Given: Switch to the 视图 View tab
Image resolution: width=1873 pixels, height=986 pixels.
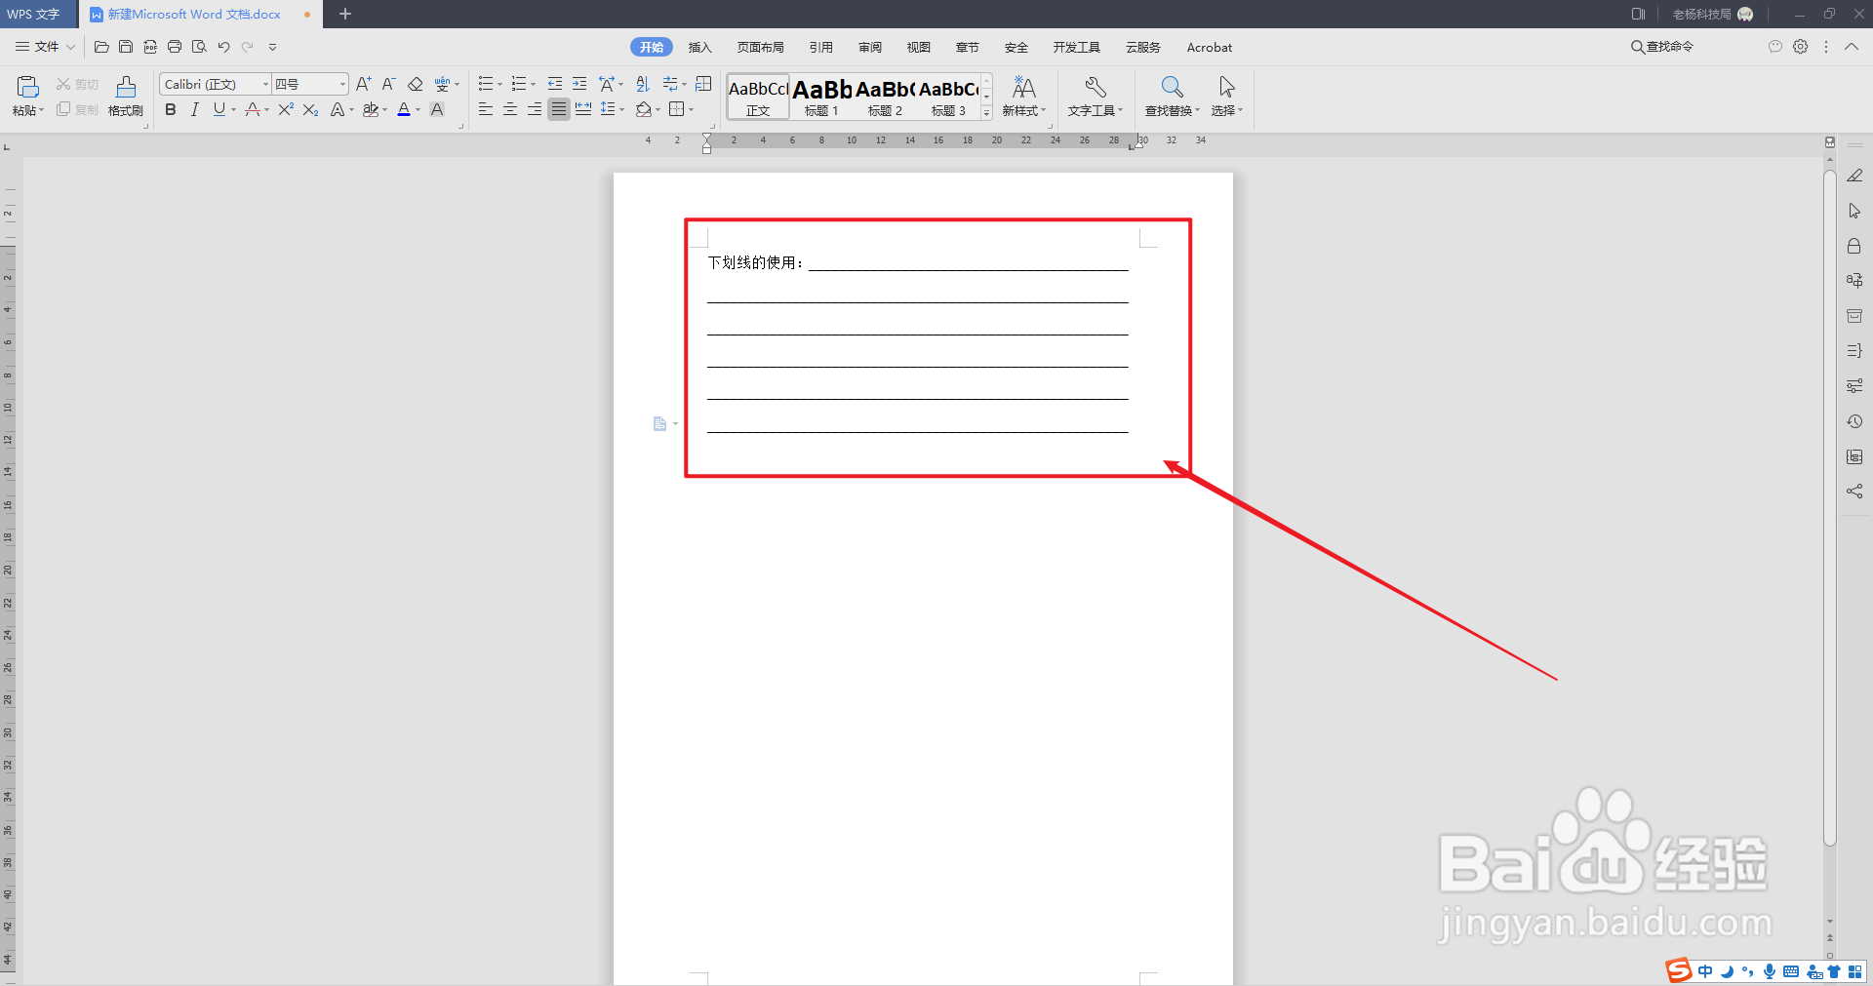Looking at the screenshot, I should pos(918,47).
